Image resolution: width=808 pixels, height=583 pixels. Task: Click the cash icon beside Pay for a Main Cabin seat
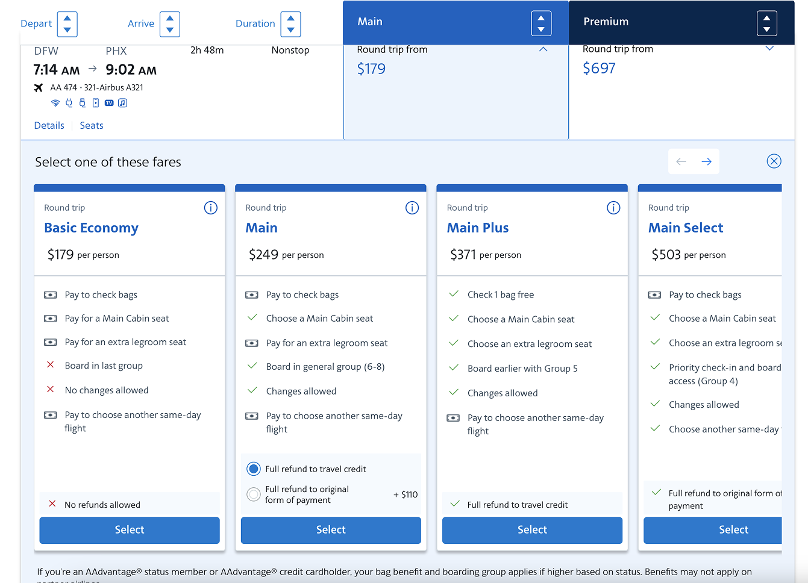point(51,319)
